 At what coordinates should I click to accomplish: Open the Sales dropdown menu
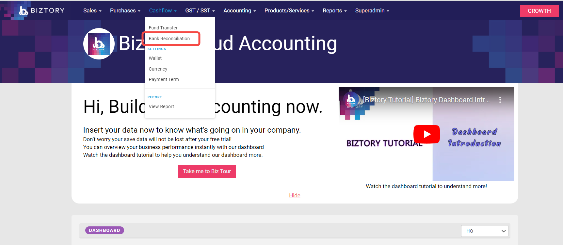(92, 10)
